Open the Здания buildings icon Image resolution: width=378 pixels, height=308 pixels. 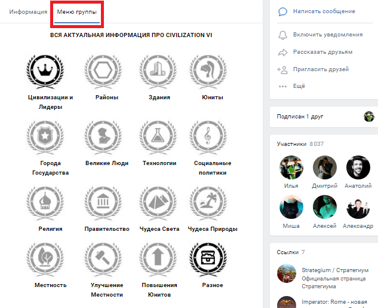(x=158, y=72)
